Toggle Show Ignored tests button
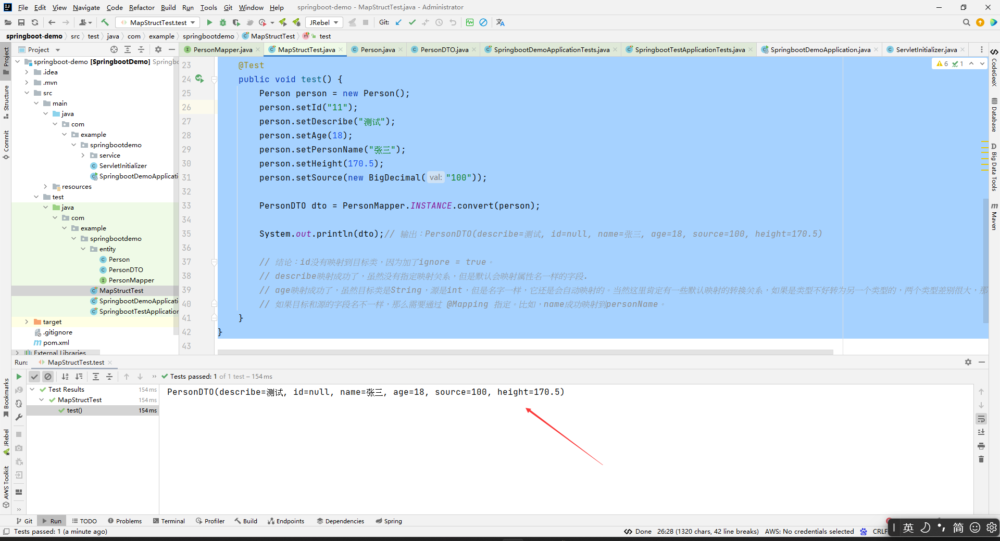This screenshot has width=1000, height=541. [48, 377]
